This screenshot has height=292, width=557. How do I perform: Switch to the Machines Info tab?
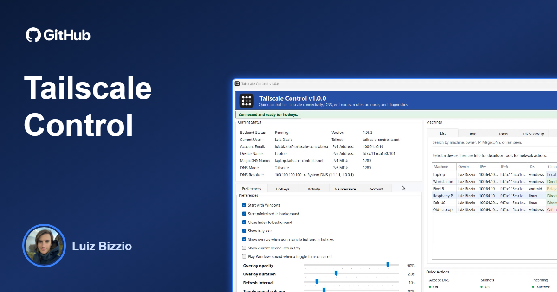pyautogui.click(x=473, y=134)
